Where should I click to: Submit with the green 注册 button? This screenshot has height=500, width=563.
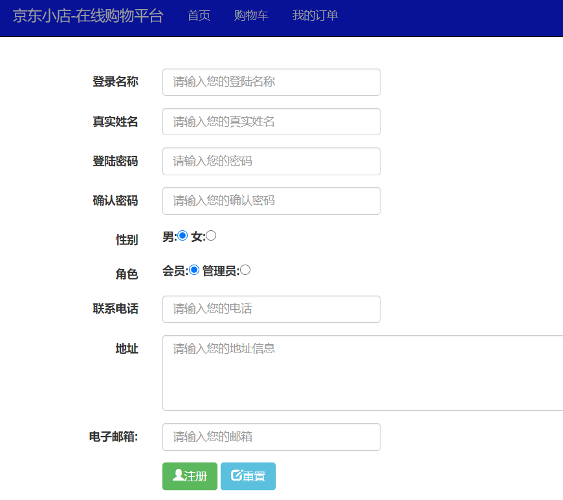[x=190, y=476]
